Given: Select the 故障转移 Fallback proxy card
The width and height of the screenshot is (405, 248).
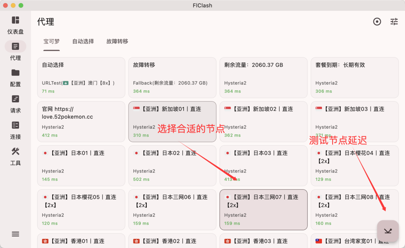Looking at the screenshot, I should [172, 77].
